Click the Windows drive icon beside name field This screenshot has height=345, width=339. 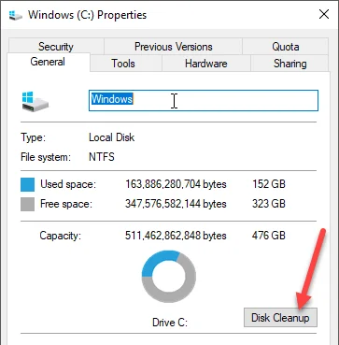coord(35,102)
